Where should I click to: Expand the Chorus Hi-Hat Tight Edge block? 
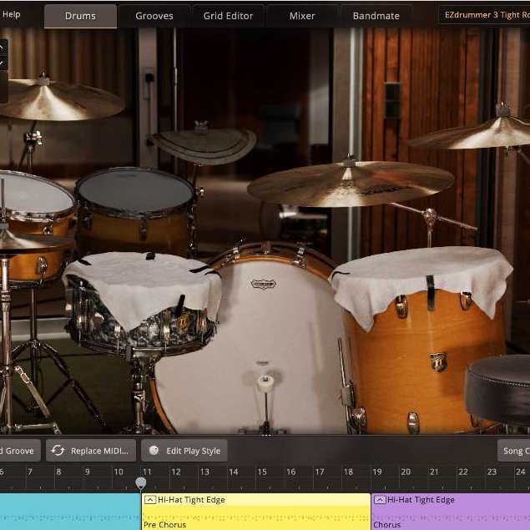380,500
